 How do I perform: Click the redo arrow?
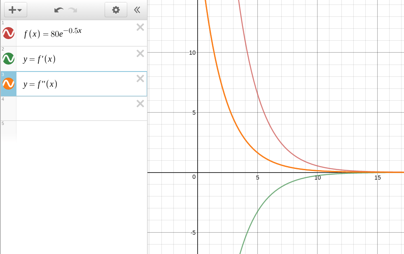(72, 10)
